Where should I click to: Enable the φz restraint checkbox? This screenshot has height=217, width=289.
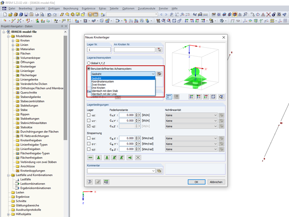tap(89, 149)
